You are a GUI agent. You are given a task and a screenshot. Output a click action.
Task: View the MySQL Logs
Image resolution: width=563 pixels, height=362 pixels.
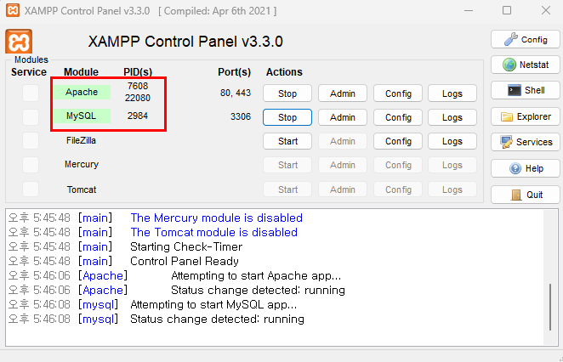[452, 117]
